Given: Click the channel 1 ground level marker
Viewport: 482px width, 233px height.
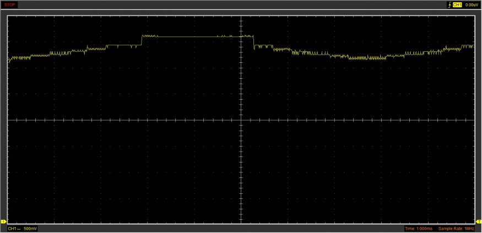Looking at the screenshot, I should tap(3, 221).
